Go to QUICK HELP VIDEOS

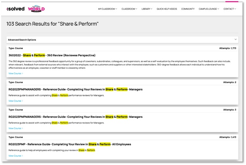(x=167, y=9)
